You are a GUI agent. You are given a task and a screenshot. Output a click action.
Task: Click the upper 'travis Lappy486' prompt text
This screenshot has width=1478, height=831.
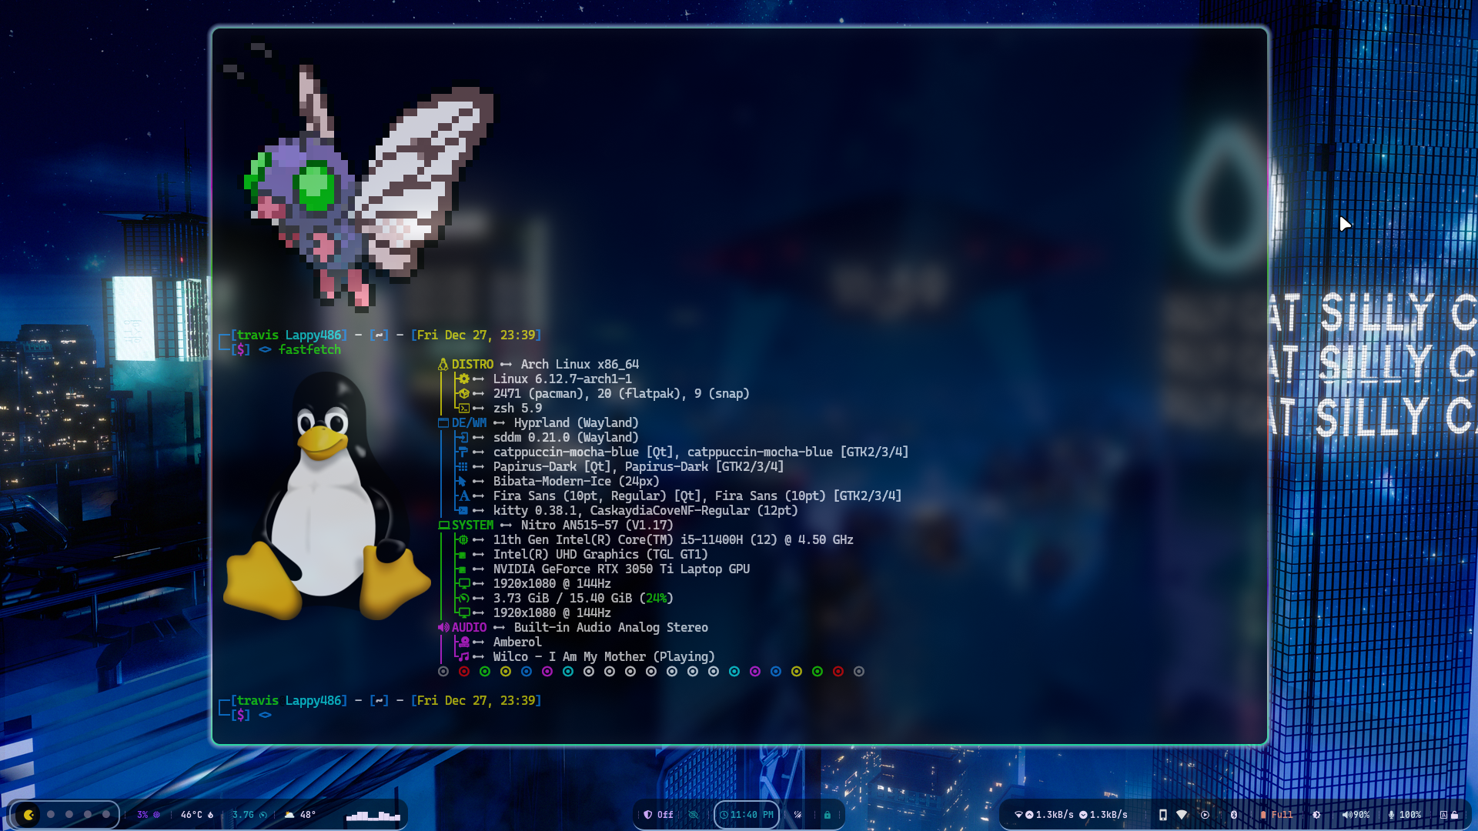289,335
